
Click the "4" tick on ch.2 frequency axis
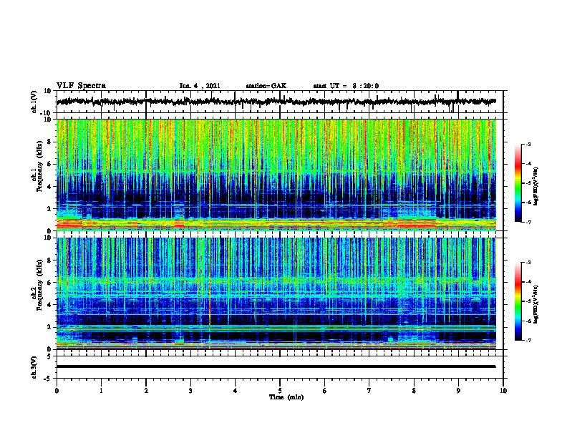(49, 305)
